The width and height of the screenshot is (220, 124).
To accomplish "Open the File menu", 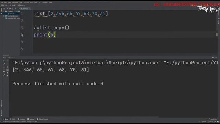I will tap(2, 2).
